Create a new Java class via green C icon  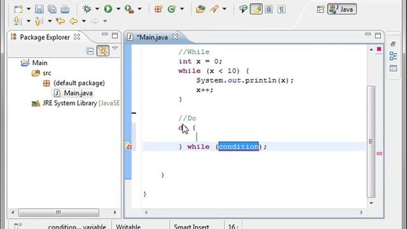click(172, 9)
